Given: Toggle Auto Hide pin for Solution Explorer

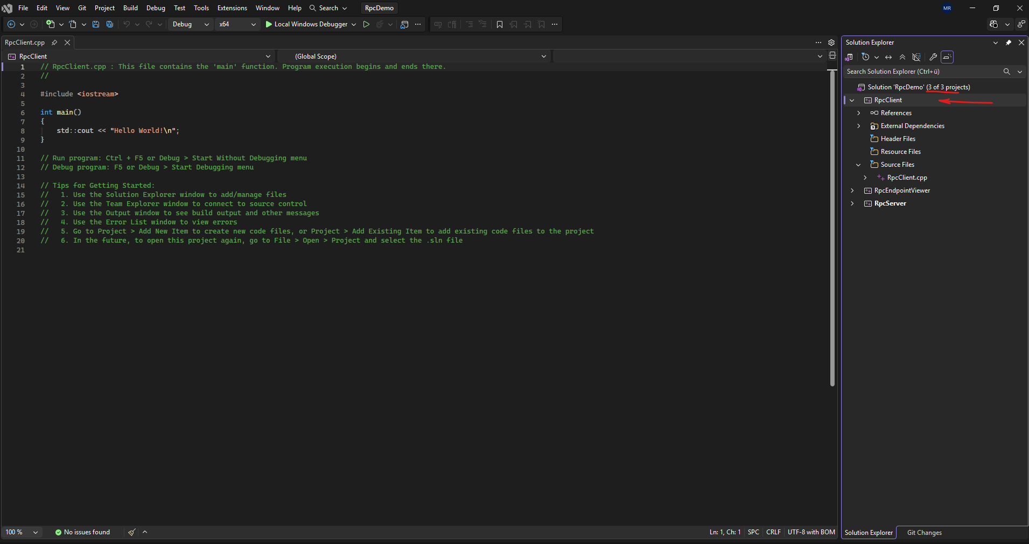Looking at the screenshot, I should pyautogui.click(x=1009, y=43).
